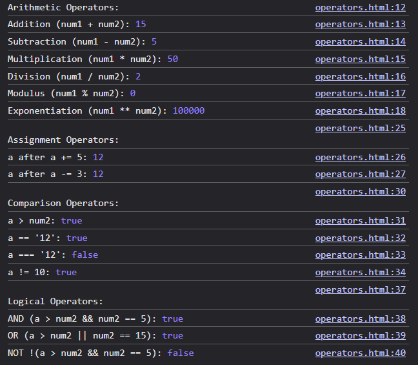Click the multiplication result 50
This screenshot has width=418, height=365.
(x=173, y=59)
